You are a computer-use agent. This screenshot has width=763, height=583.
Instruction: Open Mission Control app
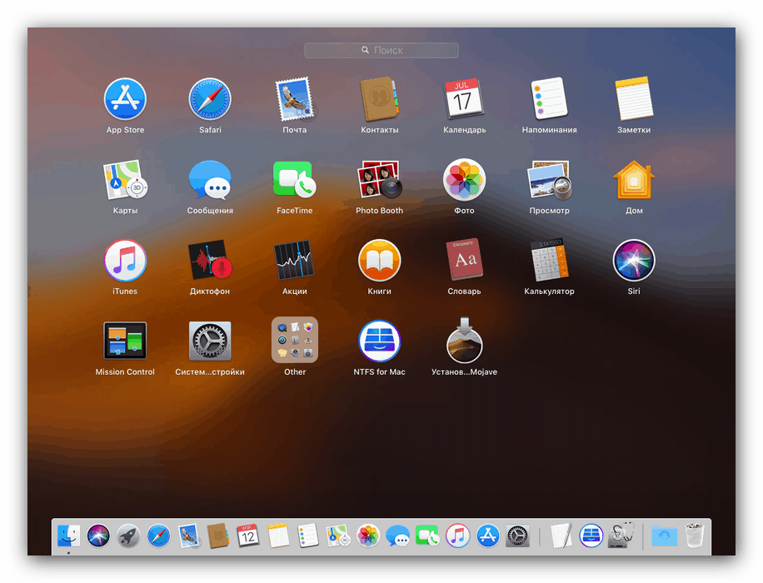(125, 341)
